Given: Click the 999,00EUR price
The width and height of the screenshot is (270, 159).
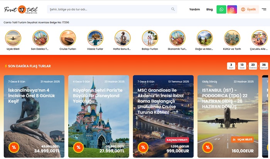Looking at the screenshot, I should click(178, 151).
